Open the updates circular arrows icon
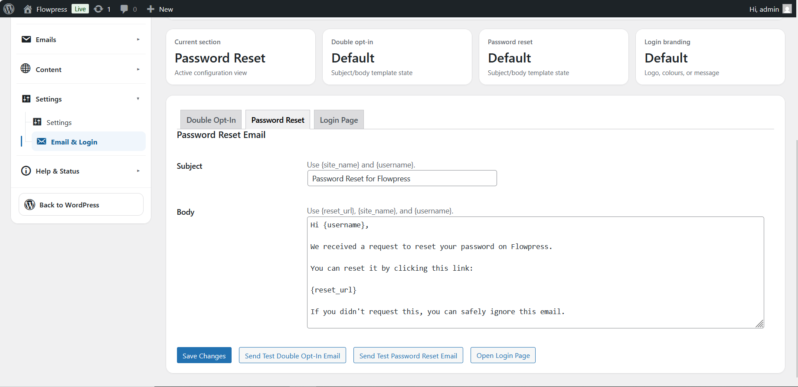Viewport: 798px width, 387px height. coord(98,9)
